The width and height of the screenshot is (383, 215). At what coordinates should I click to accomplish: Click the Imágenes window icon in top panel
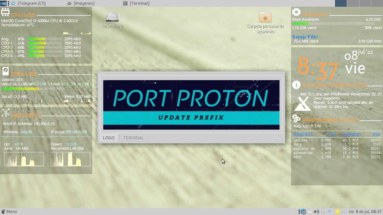point(69,4)
